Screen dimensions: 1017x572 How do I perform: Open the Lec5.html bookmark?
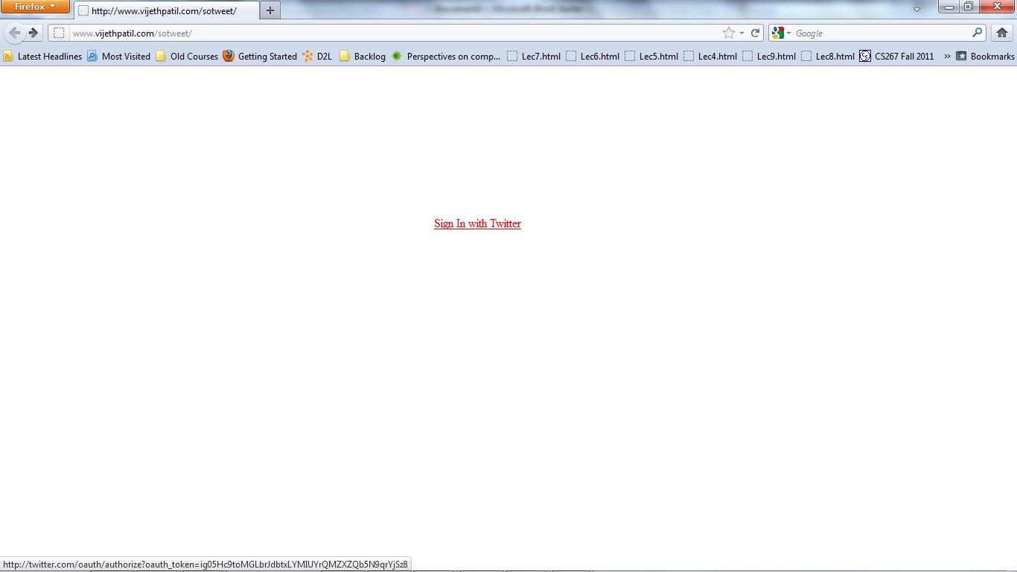(x=651, y=56)
